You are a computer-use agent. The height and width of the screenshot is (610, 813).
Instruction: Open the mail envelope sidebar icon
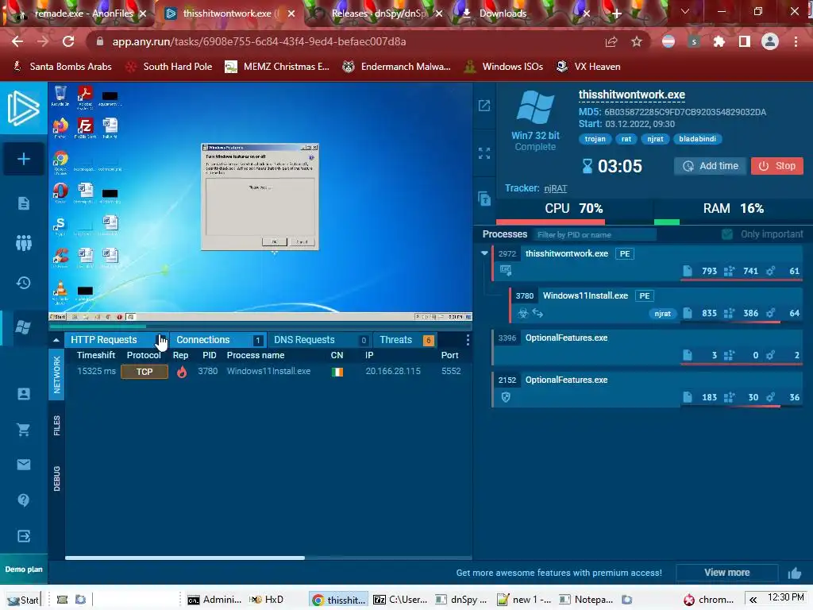(x=23, y=465)
